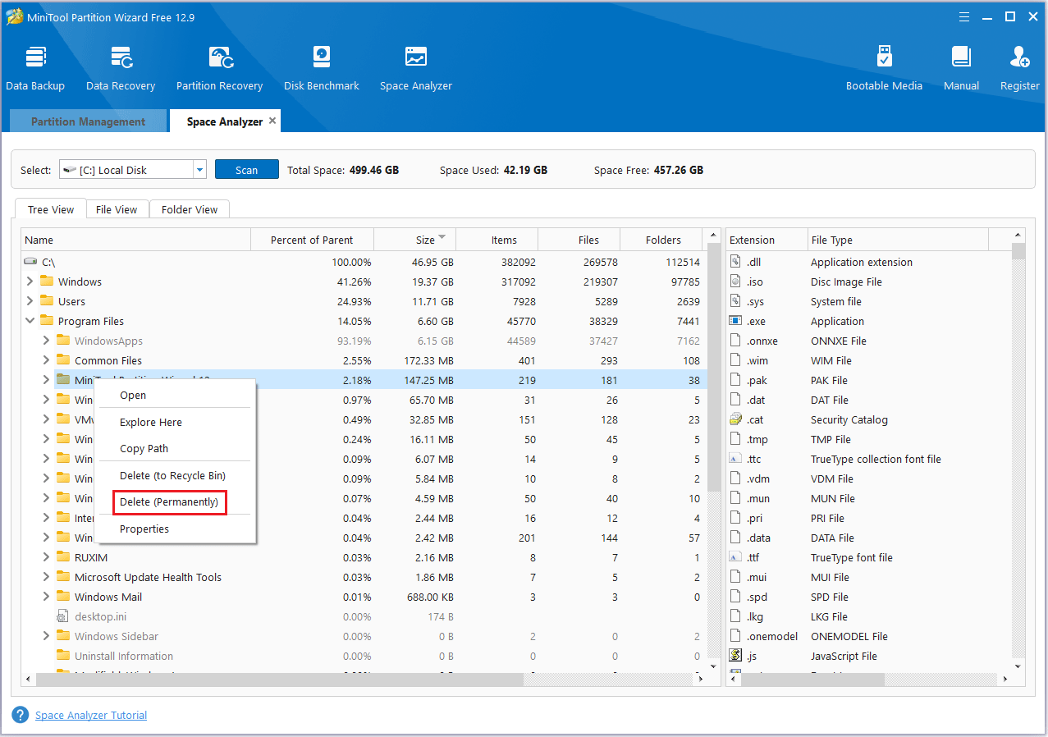Image resolution: width=1048 pixels, height=737 pixels.
Task: Launch Data Recovery
Action: [x=120, y=66]
